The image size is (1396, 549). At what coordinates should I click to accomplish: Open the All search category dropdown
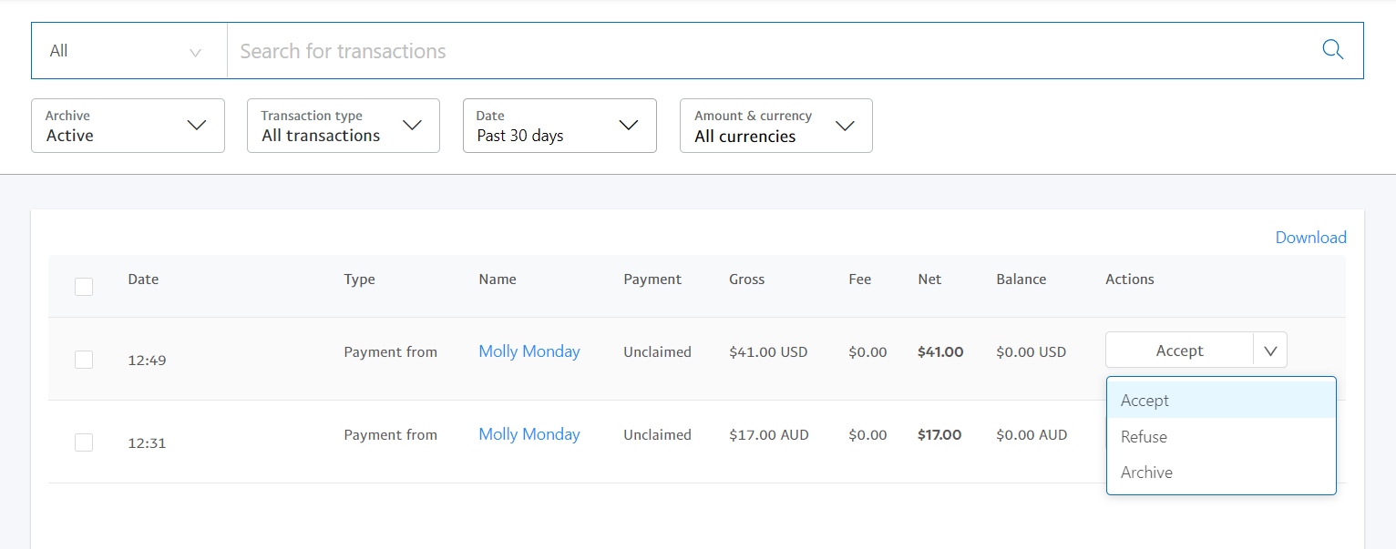point(128,51)
